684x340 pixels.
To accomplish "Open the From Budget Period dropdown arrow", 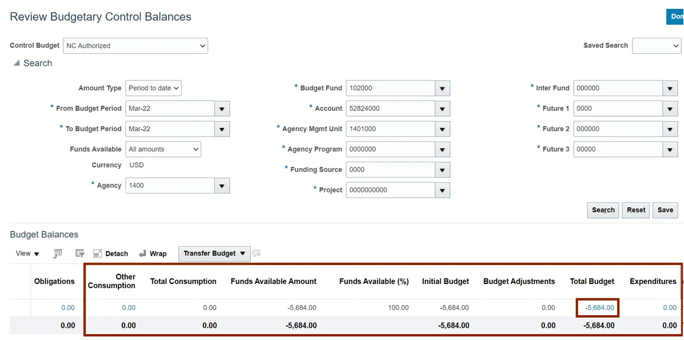I will [222, 109].
